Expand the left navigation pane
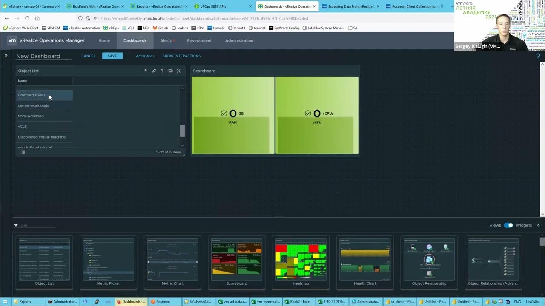The image size is (545, 306). (6, 55)
